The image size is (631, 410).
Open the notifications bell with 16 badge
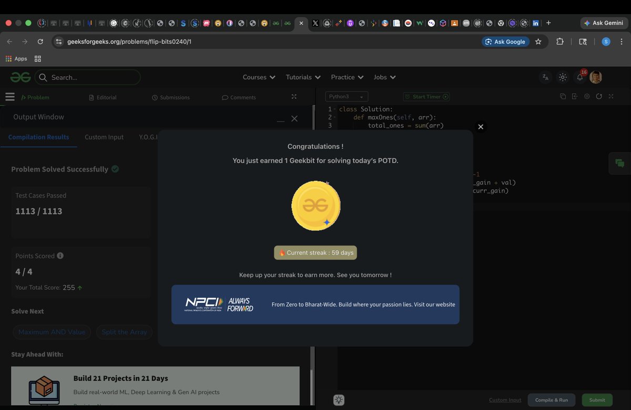pos(580,77)
